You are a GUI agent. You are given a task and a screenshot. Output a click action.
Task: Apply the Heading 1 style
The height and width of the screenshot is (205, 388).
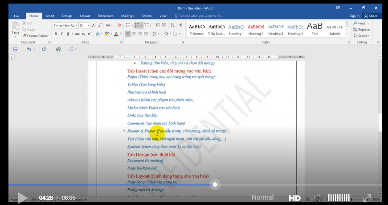(236, 29)
